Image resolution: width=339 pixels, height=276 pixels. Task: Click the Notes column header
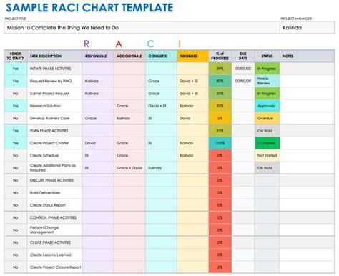pos(307,56)
